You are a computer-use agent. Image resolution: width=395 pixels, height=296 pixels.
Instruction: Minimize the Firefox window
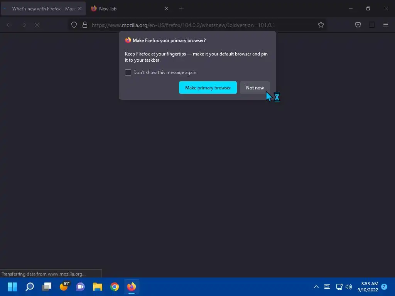(x=350, y=8)
